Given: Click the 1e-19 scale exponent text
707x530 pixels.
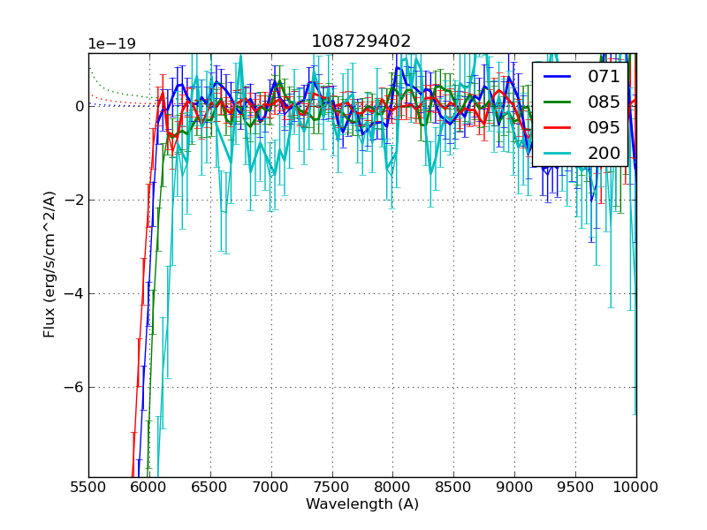Looking at the screenshot, I should (x=111, y=44).
